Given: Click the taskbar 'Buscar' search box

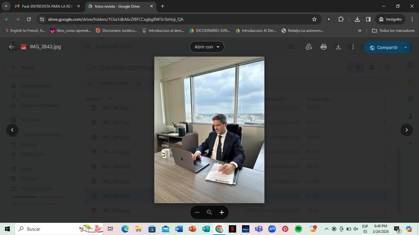Looking at the screenshot, I should pyautogui.click(x=59, y=229).
